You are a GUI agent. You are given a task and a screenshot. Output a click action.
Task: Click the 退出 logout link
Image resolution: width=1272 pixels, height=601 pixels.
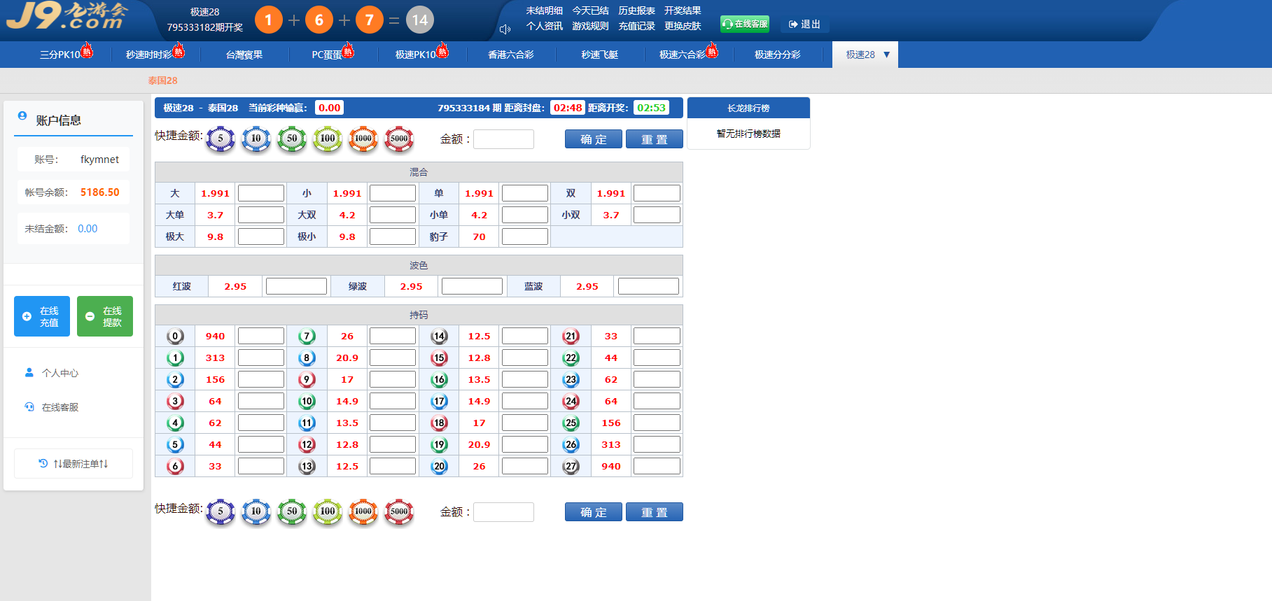click(x=804, y=24)
